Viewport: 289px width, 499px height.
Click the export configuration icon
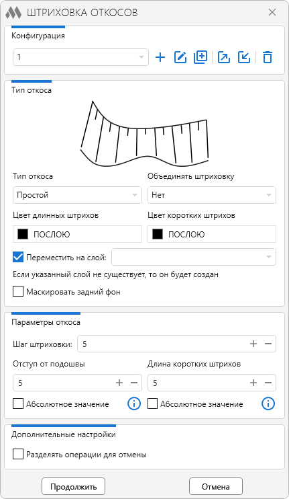coord(224,57)
